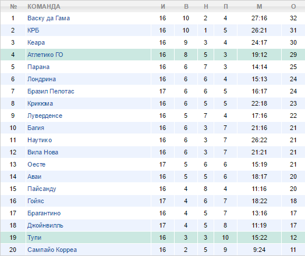Select the Крикюма team link

40,103
